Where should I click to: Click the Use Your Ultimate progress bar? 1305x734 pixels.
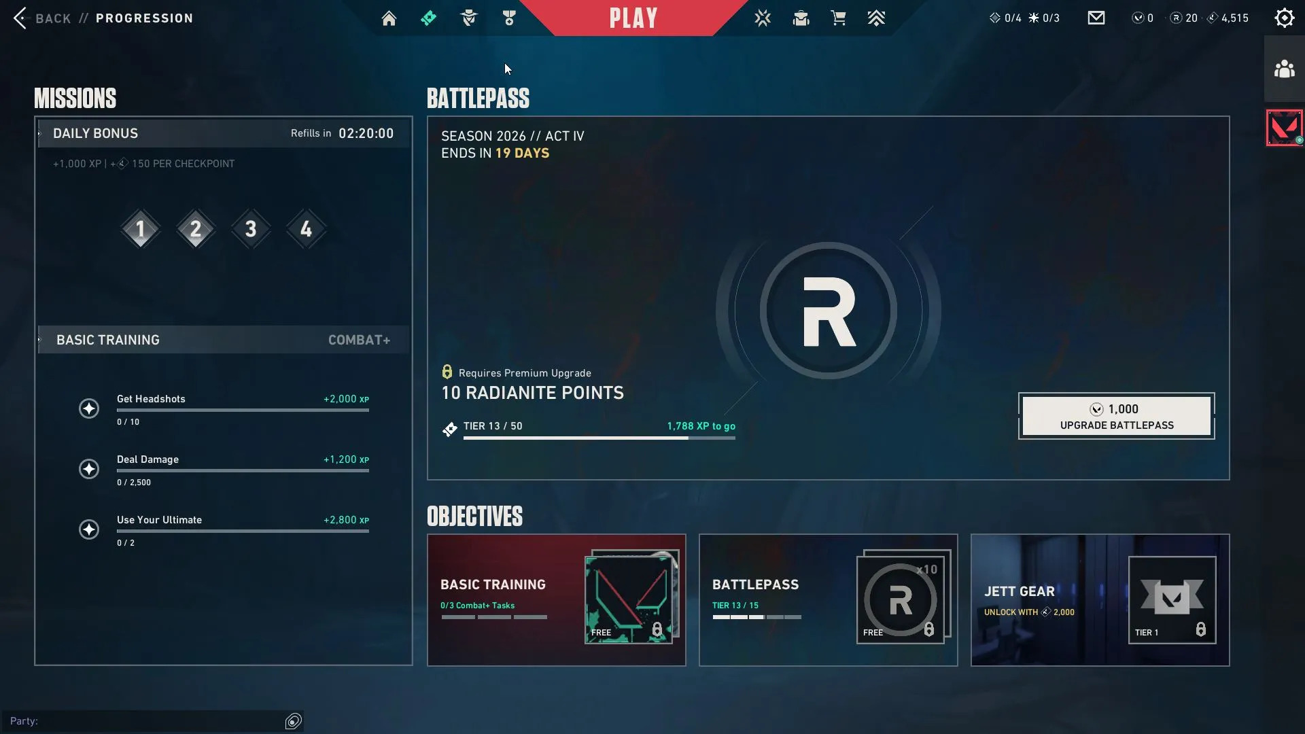(243, 531)
